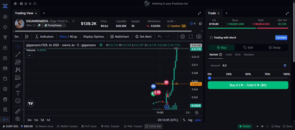The height and width of the screenshot is (130, 295).
Task: Switch chart to MCap view
Action: coord(73,37)
